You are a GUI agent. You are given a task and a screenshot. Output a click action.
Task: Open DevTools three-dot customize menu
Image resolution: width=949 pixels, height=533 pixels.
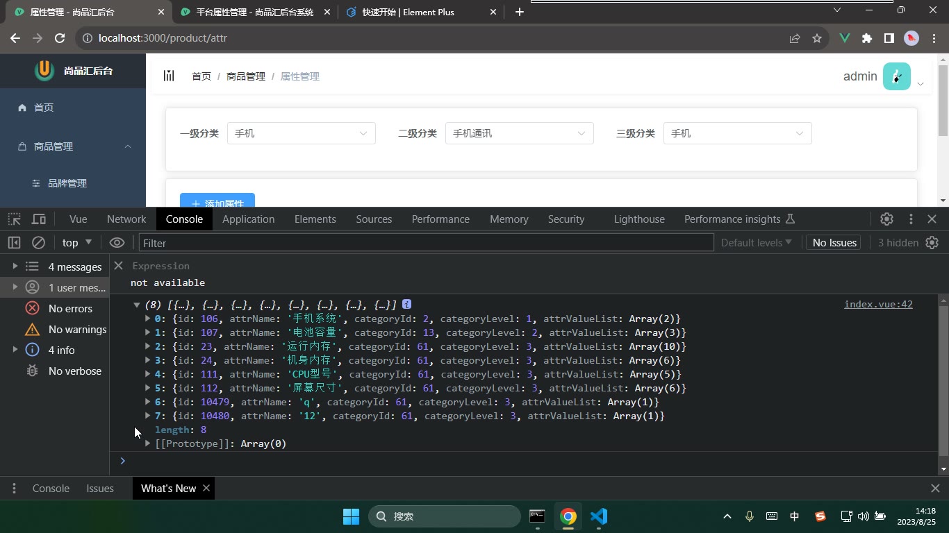(911, 219)
